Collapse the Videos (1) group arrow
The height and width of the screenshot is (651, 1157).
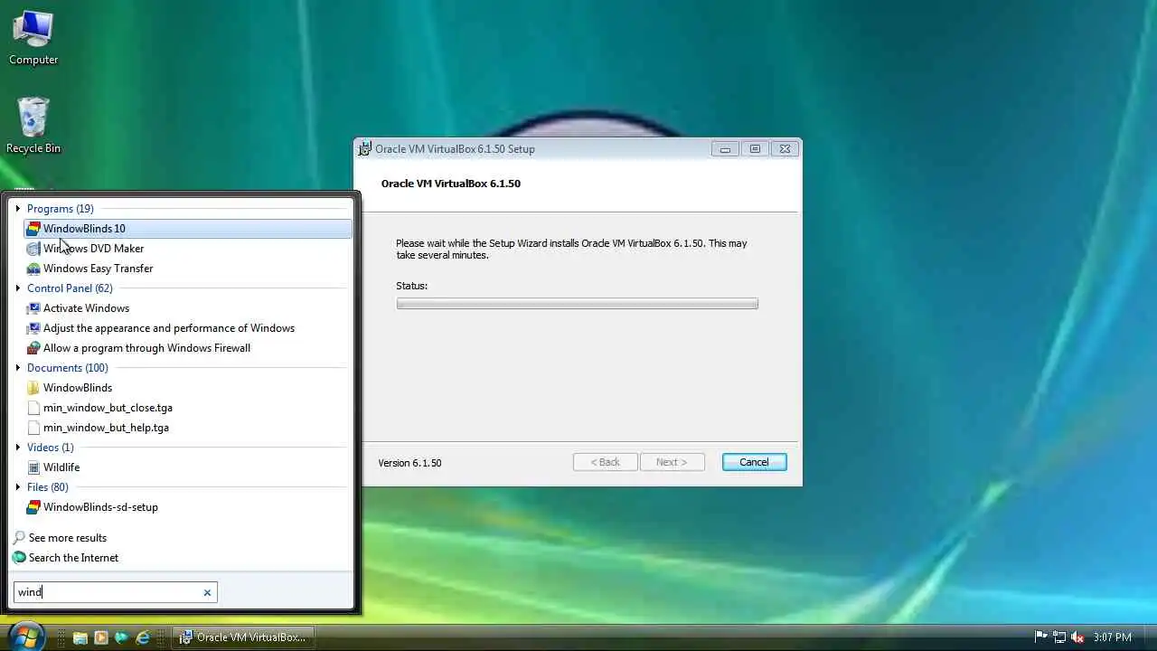18,448
